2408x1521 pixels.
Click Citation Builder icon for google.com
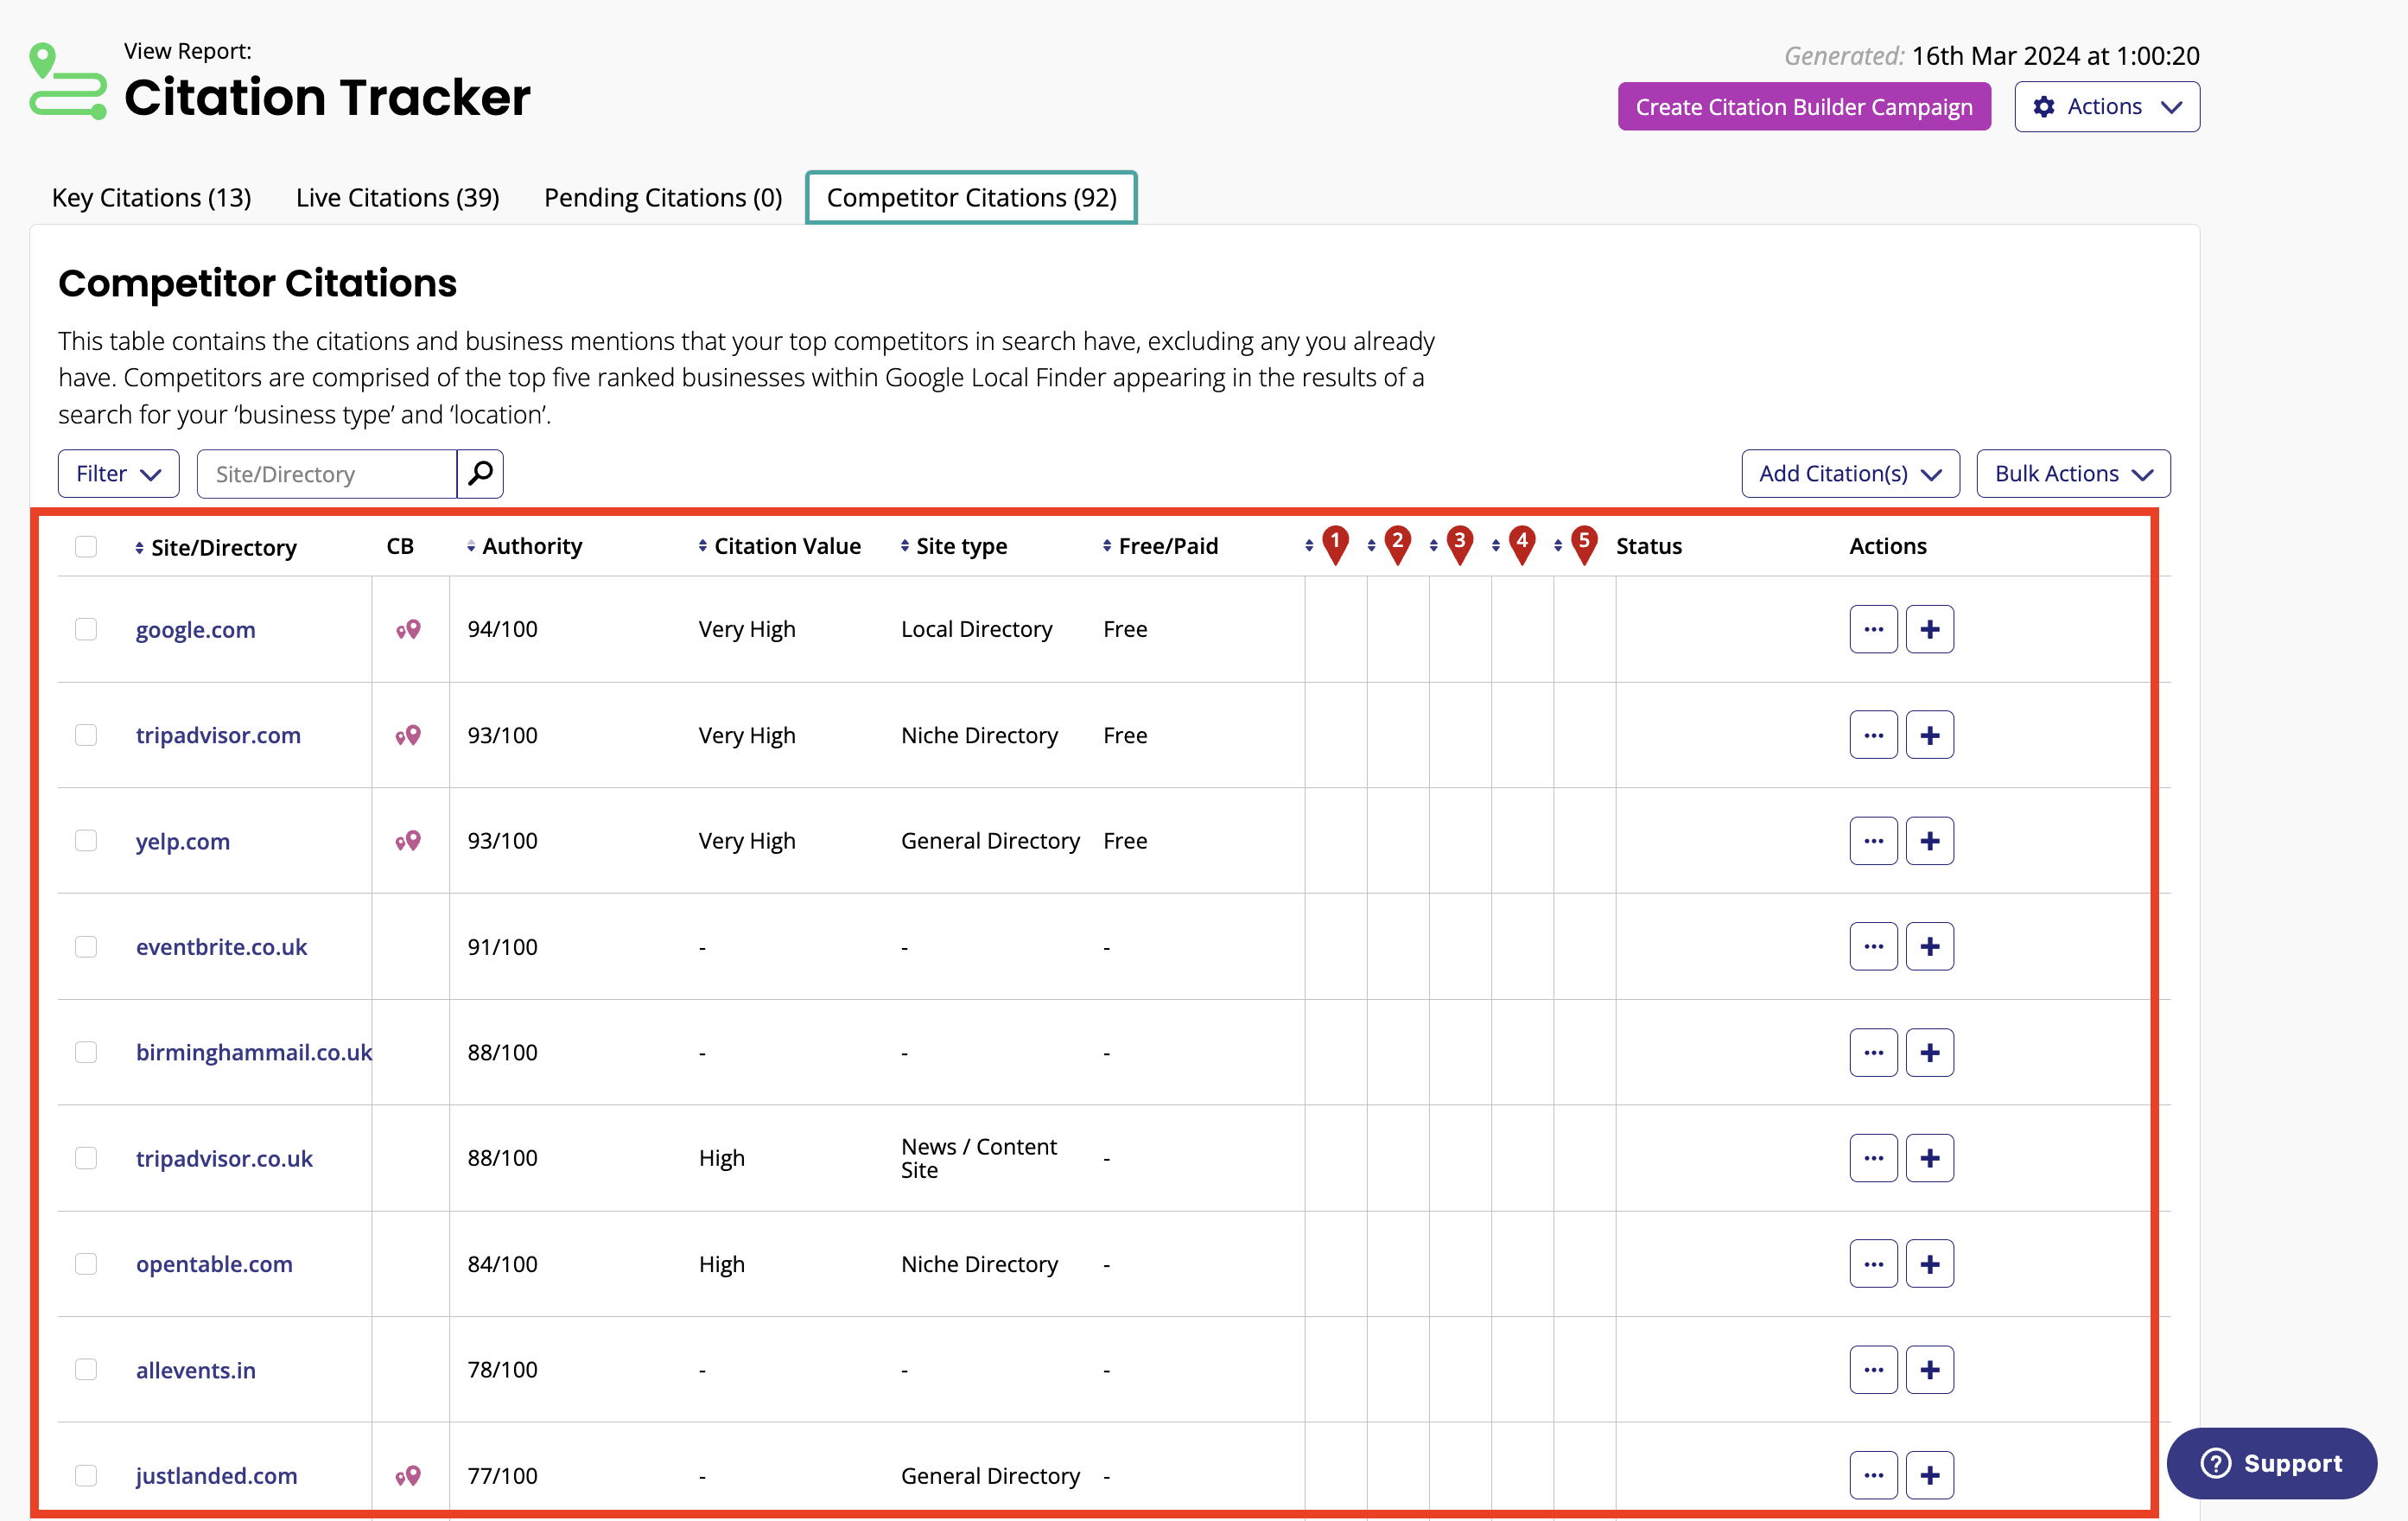408,629
